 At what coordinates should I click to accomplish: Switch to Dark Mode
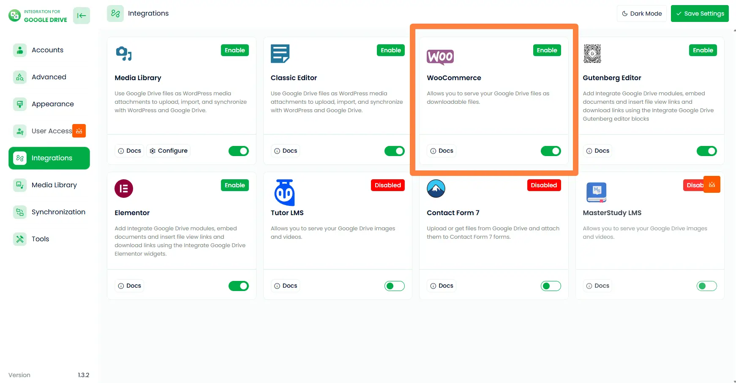coord(641,13)
